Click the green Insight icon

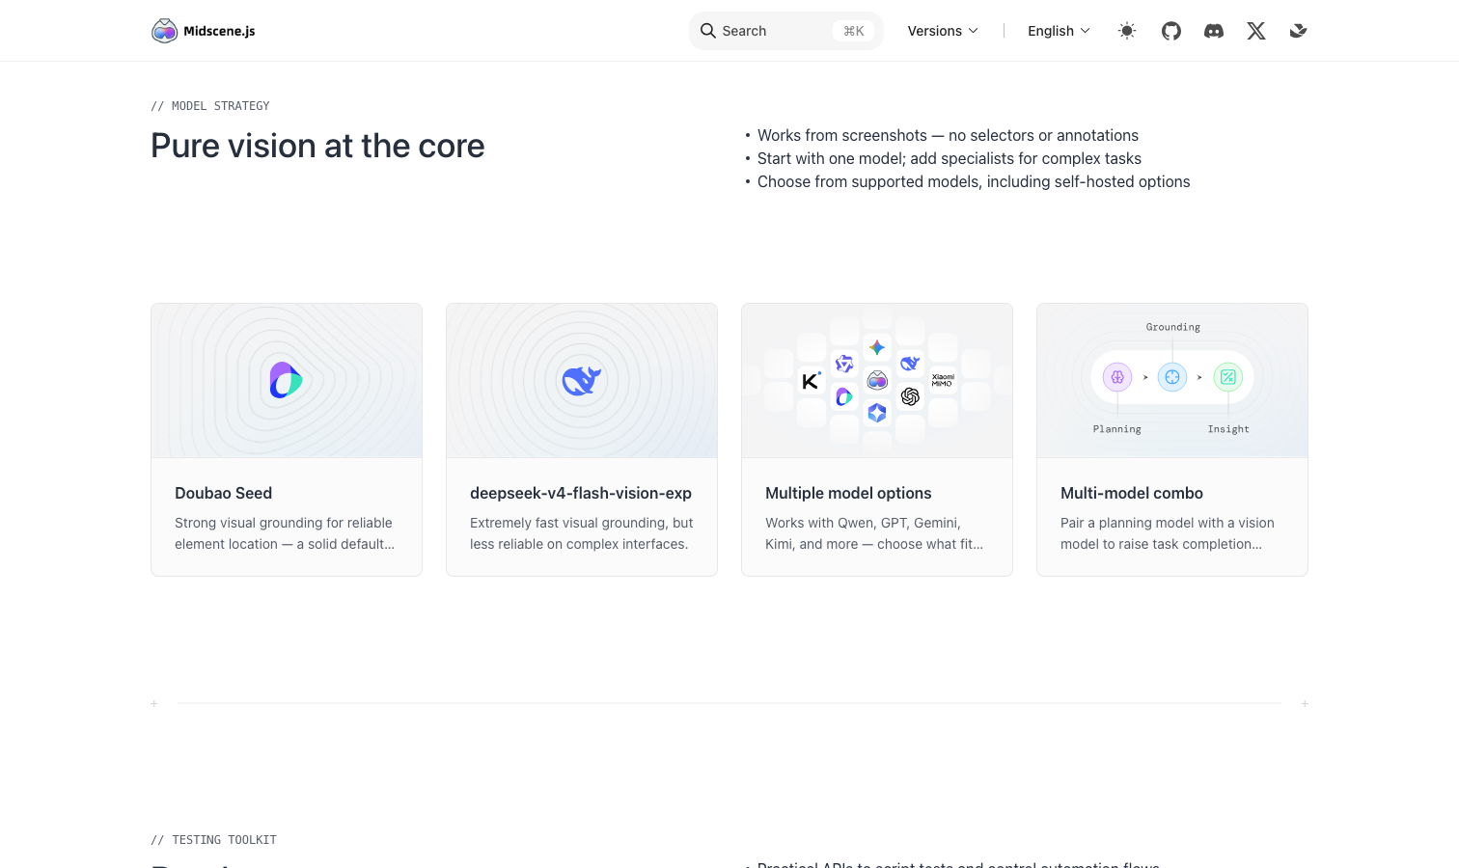(1228, 377)
